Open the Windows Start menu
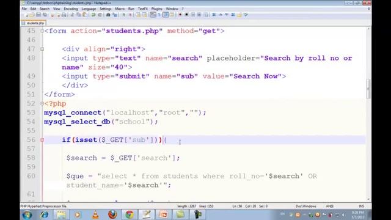The width and height of the screenshot is (391, 220). (x=27, y=215)
